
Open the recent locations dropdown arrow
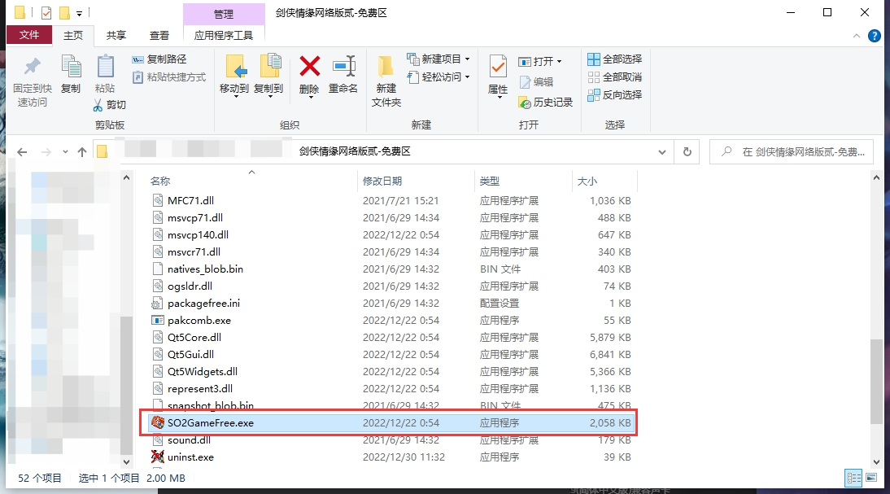coord(65,152)
